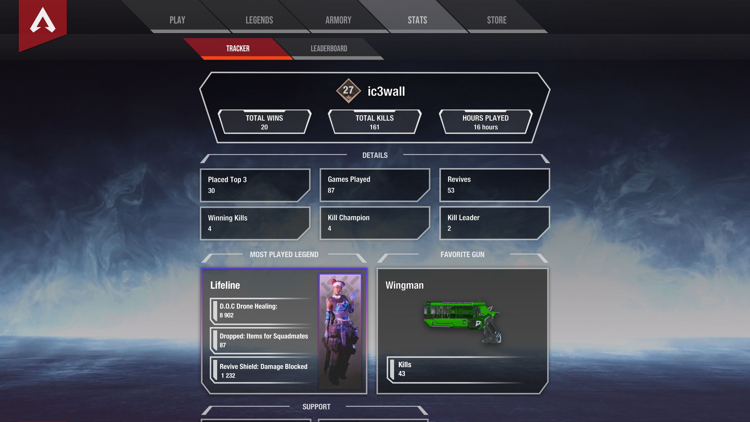750x422 pixels.
Task: Select the ARMORY navigation icon
Action: point(338,20)
